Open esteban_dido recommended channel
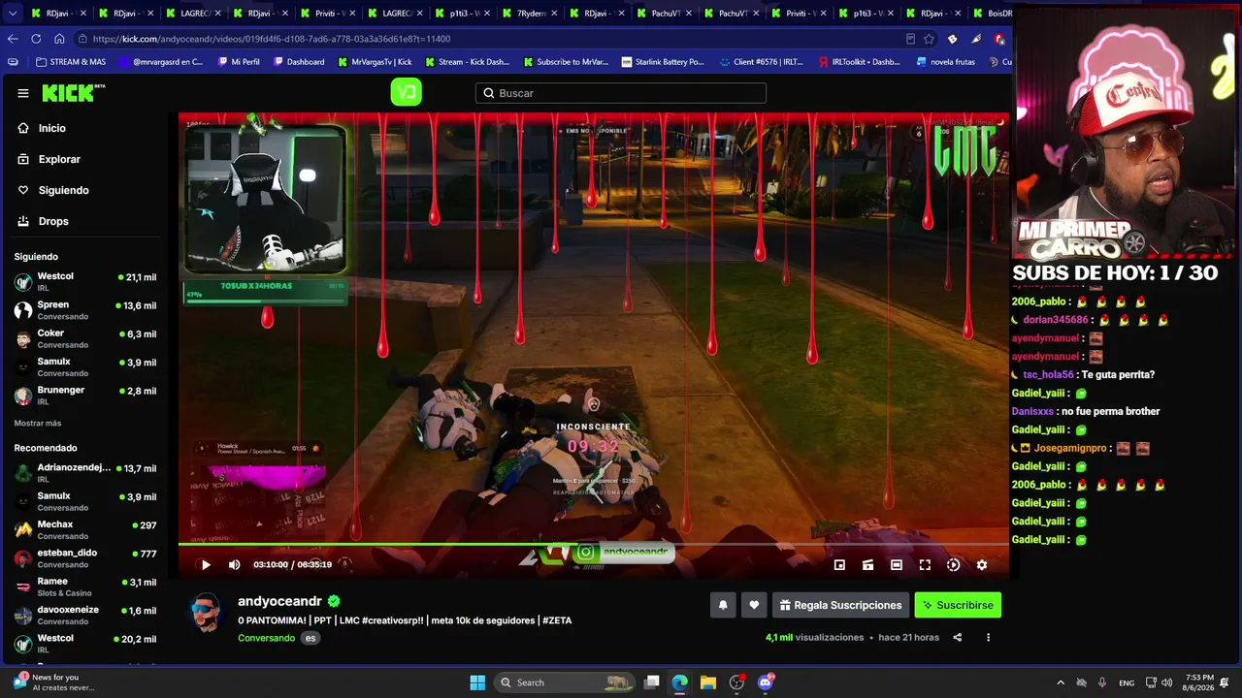 [84, 557]
